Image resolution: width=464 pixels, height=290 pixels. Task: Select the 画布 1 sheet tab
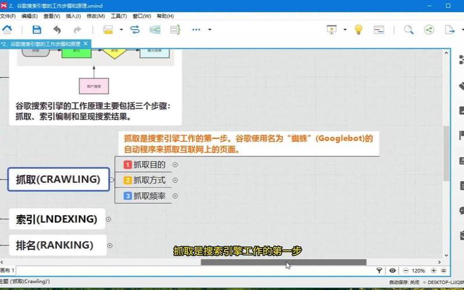point(7,270)
